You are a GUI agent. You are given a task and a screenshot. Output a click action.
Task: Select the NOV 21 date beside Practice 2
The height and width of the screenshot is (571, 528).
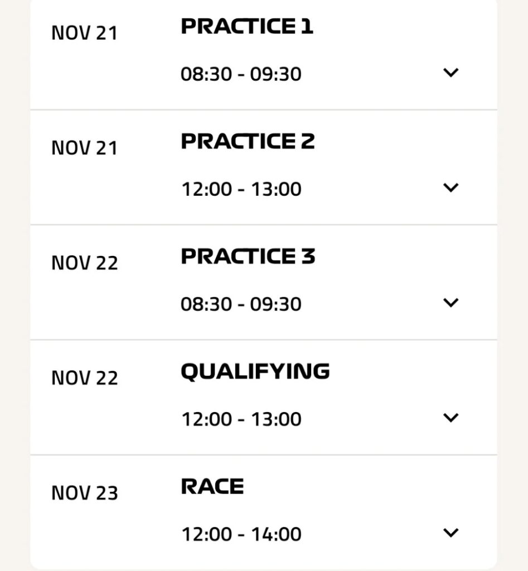tap(85, 148)
